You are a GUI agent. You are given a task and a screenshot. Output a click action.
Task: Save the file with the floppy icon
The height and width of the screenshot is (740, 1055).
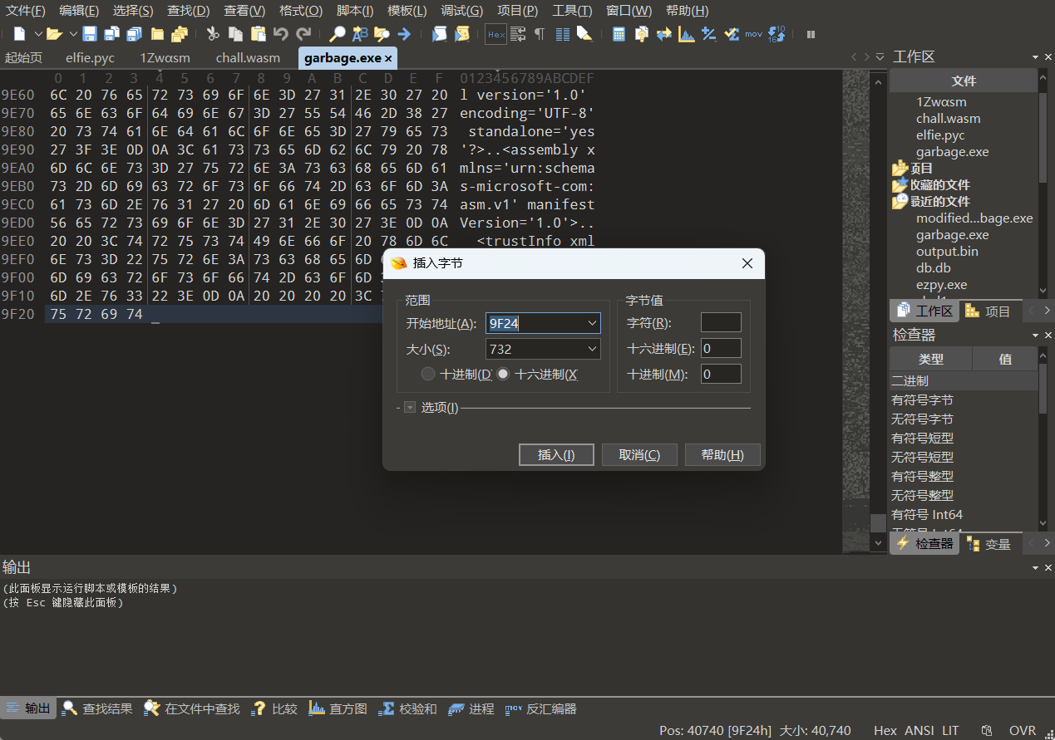click(x=90, y=34)
